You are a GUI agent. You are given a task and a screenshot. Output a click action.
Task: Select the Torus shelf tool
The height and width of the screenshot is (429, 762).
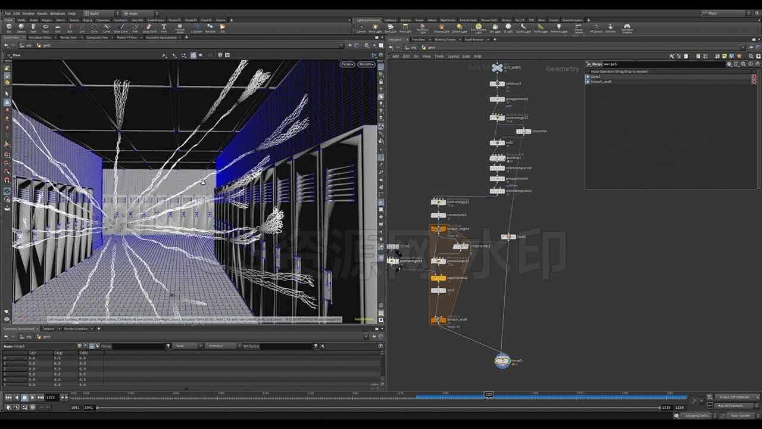click(x=46, y=27)
